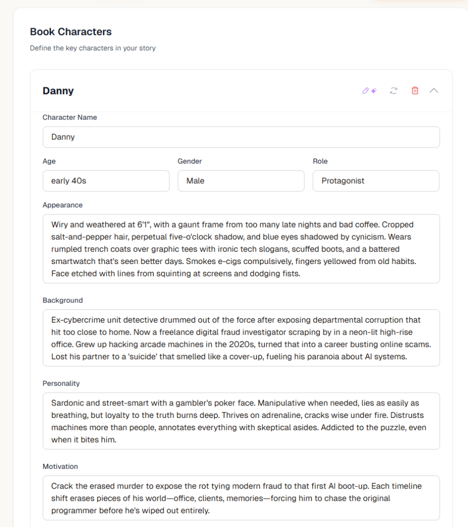This screenshot has width=468, height=527.
Task: Focus the Personality text box
Action: tap(241, 421)
